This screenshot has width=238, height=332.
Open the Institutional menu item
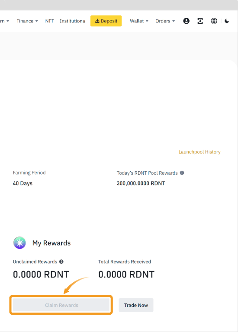pyautogui.click(x=72, y=21)
